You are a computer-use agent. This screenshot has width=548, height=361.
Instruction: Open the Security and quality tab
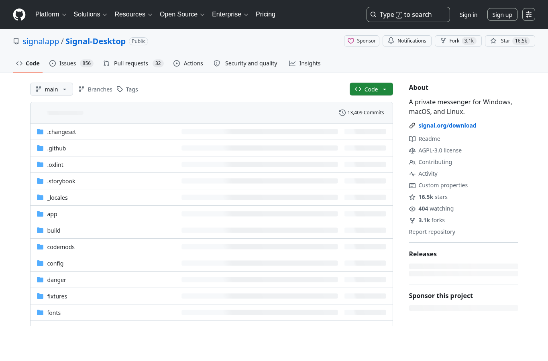245,63
